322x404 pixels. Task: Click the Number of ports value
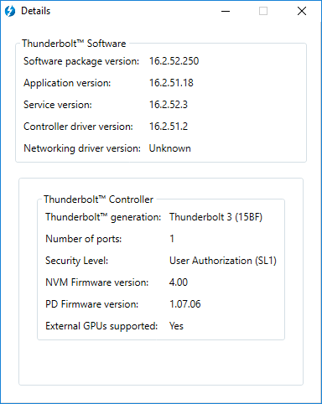(172, 239)
